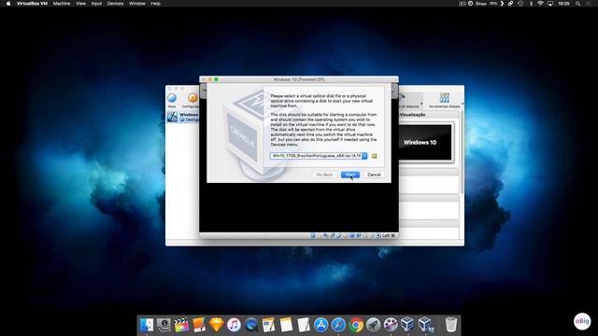Open the Input menu
This screenshot has width=598, height=336.
pyautogui.click(x=96, y=4)
